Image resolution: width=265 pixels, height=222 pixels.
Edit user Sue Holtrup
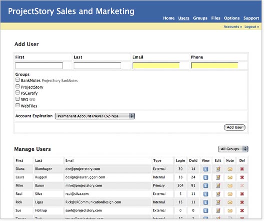click(x=218, y=210)
